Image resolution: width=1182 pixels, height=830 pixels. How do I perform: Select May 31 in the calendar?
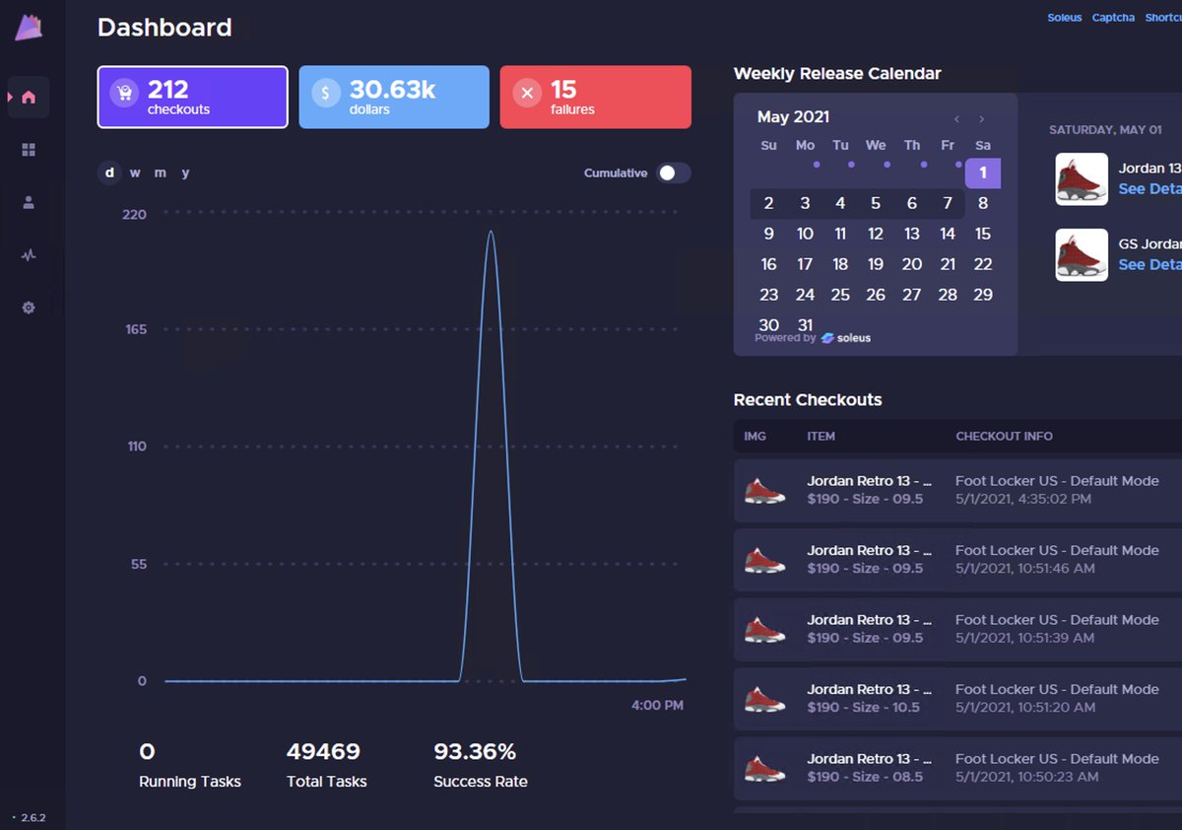click(x=805, y=324)
